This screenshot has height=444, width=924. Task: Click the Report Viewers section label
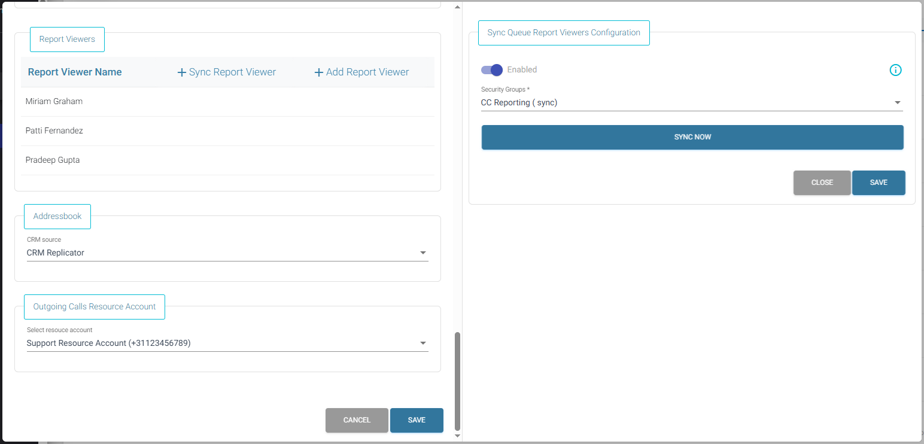coord(67,39)
